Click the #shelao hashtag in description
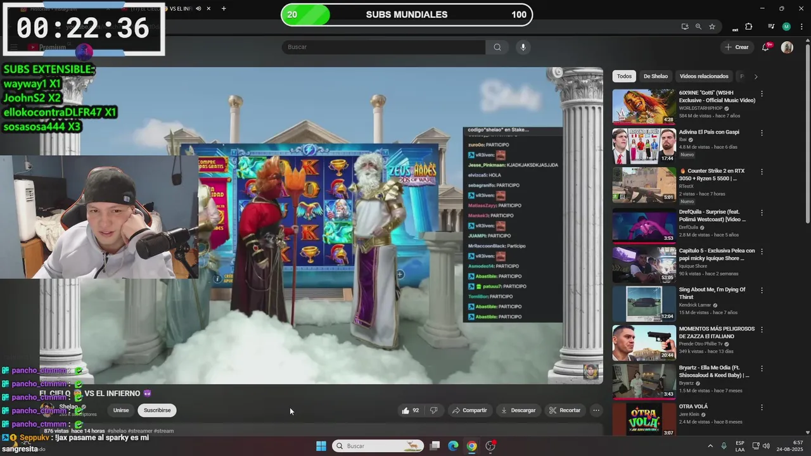 [x=117, y=431]
